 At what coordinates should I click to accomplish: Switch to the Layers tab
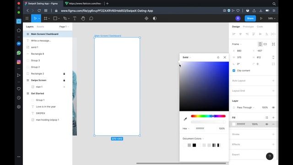[30, 27]
